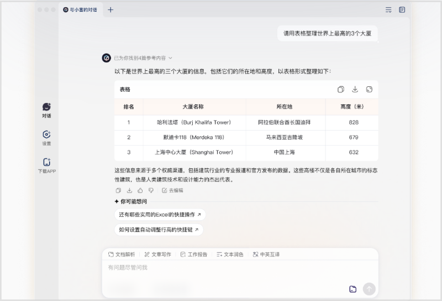
Task: Copy the response with the copy icon
Action: [x=118, y=190]
